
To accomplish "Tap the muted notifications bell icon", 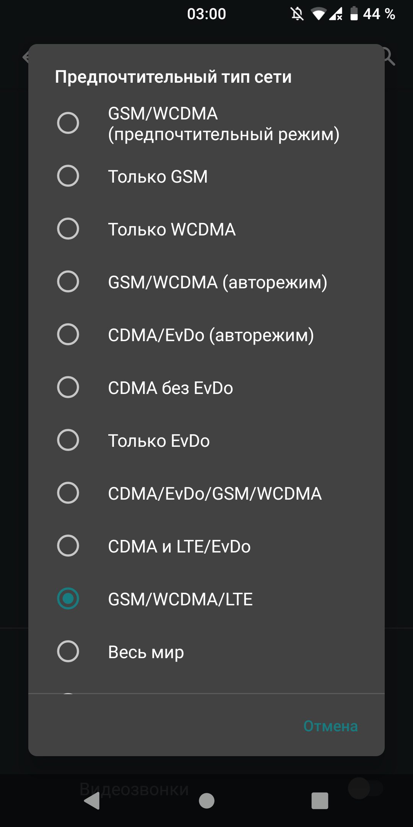I will (x=297, y=14).
